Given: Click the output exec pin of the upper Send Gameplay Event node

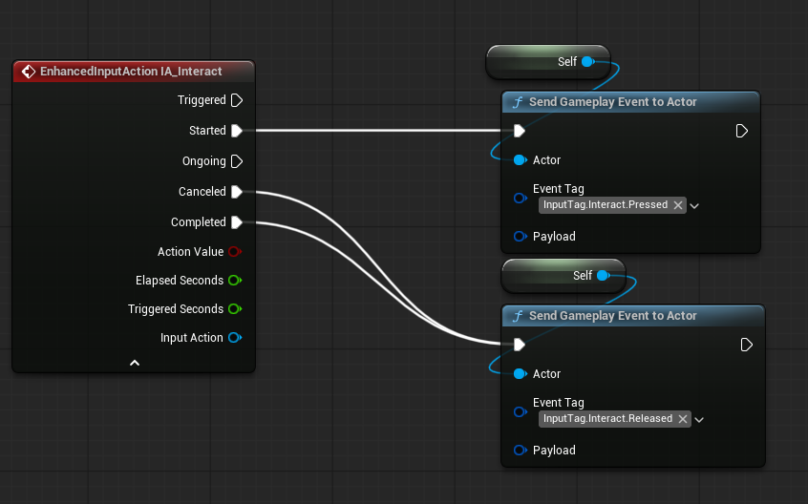Looking at the screenshot, I should coord(741,131).
